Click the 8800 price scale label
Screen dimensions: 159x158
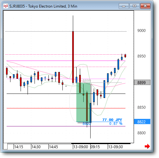[142, 133]
